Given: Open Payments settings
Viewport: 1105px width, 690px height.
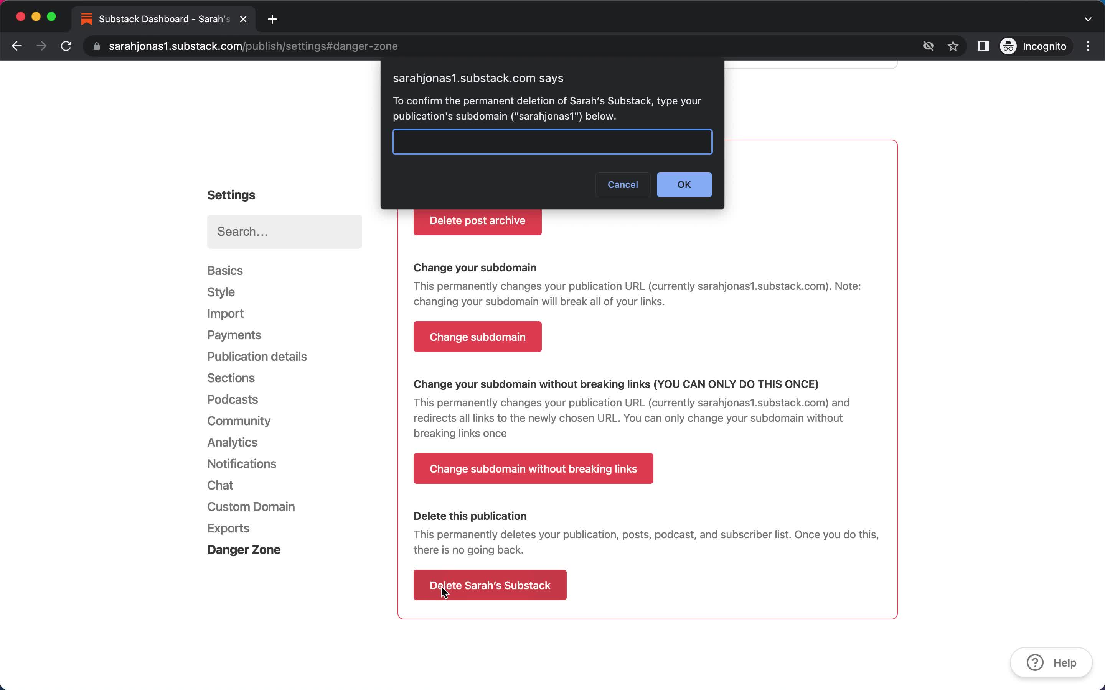Looking at the screenshot, I should coord(234,335).
